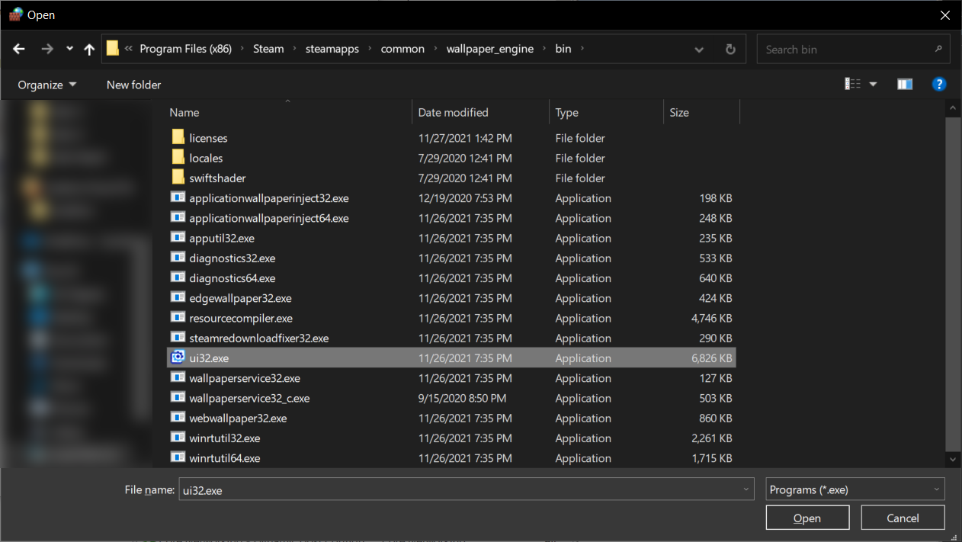The height and width of the screenshot is (542, 962).
Task: Click the change view layout icon
Action: click(x=853, y=84)
